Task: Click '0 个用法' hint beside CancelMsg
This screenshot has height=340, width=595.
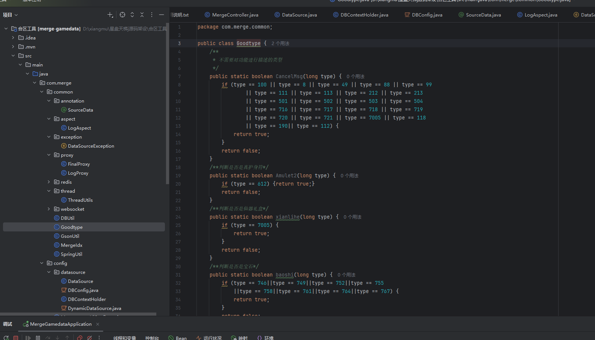Action: (x=355, y=77)
